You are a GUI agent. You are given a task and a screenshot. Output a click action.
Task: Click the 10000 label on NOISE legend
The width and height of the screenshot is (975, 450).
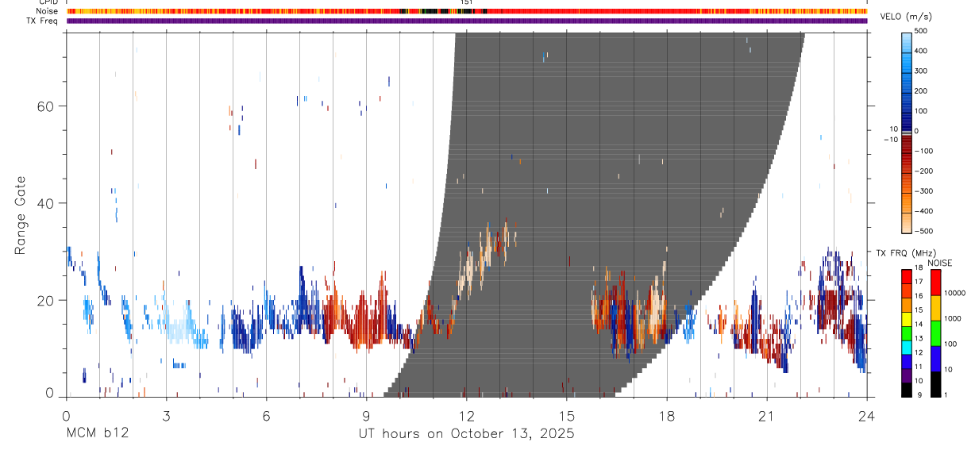coord(955,293)
